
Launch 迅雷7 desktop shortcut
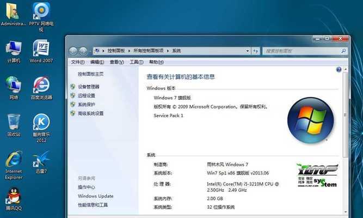[41, 162]
